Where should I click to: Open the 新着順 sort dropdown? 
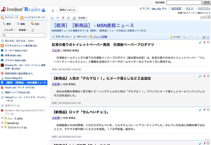[x=23, y=30]
